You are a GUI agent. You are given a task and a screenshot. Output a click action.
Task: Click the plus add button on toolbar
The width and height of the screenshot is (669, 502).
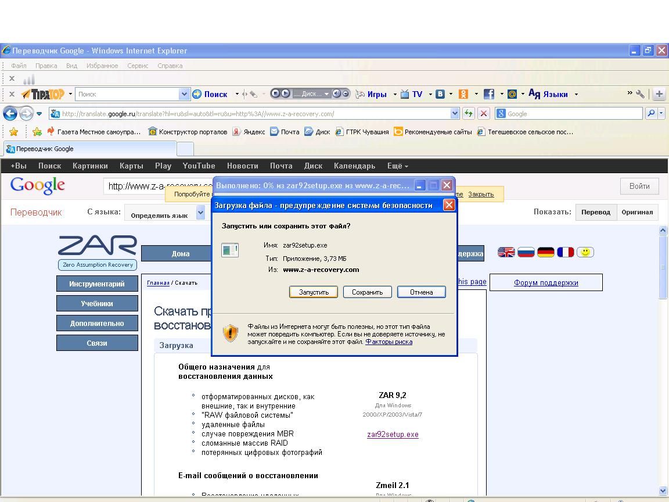659,94
